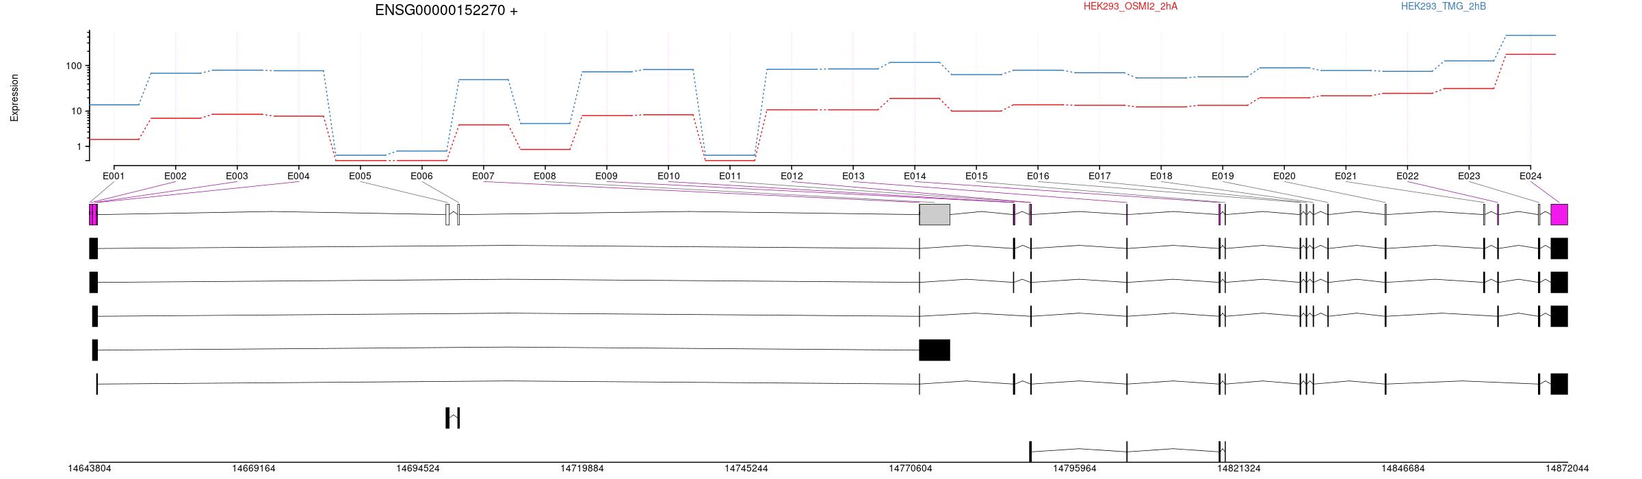Screen dimensions: 1642x479
Task: Click exon label E003
Action: coord(237,176)
